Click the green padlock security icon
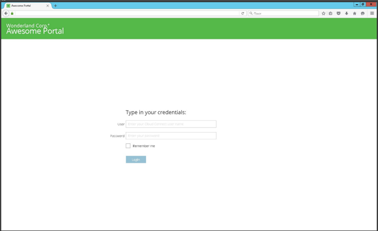Image resolution: width=378 pixels, height=231 pixels. 12,14
